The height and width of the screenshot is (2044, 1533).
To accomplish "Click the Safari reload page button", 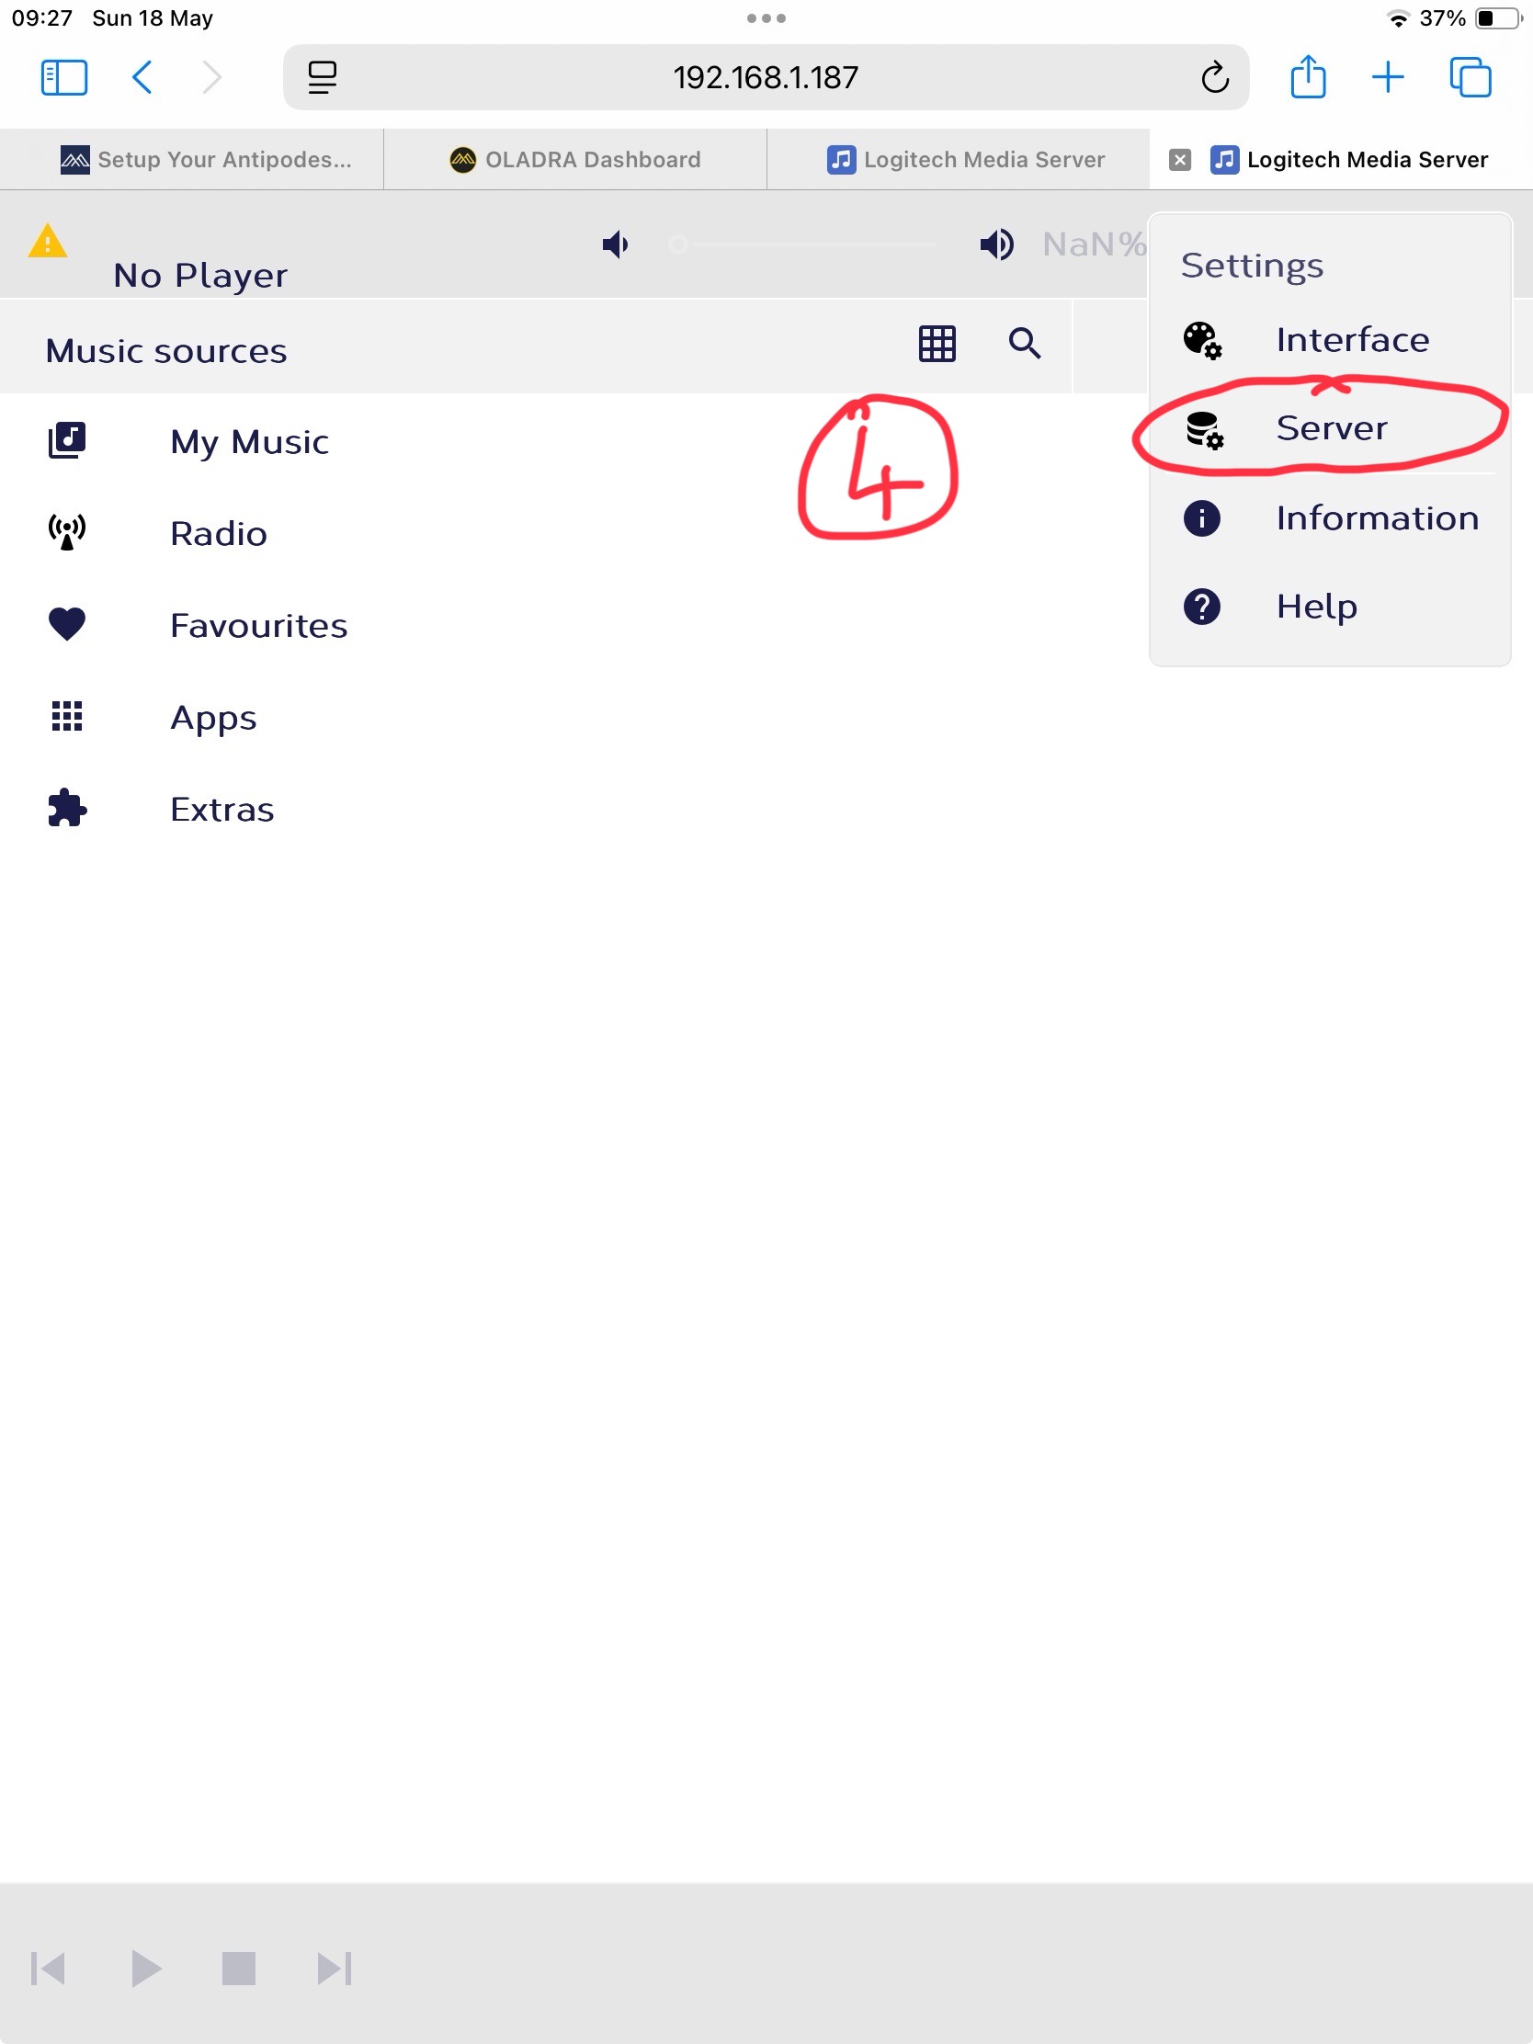I will coord(1214,77).
